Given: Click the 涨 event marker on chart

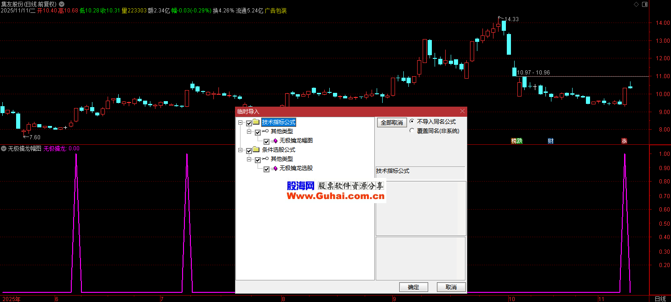Looking at the screenshot, I should (624, 141).
